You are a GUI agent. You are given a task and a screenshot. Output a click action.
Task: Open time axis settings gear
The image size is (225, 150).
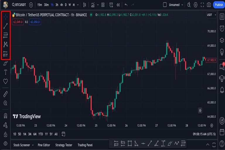(x=212, y=126)
